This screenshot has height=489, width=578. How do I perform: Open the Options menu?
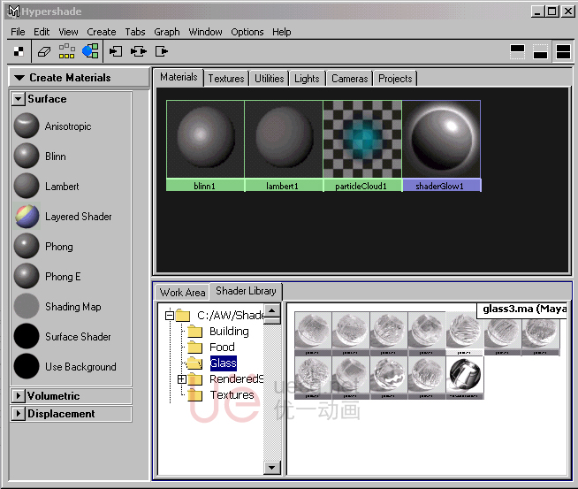point(247,32)
